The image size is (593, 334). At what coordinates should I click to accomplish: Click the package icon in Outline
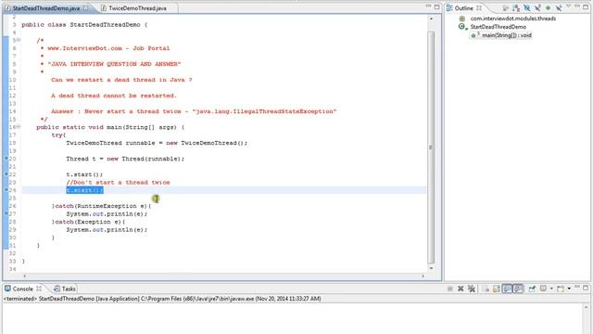click(462, 19)
